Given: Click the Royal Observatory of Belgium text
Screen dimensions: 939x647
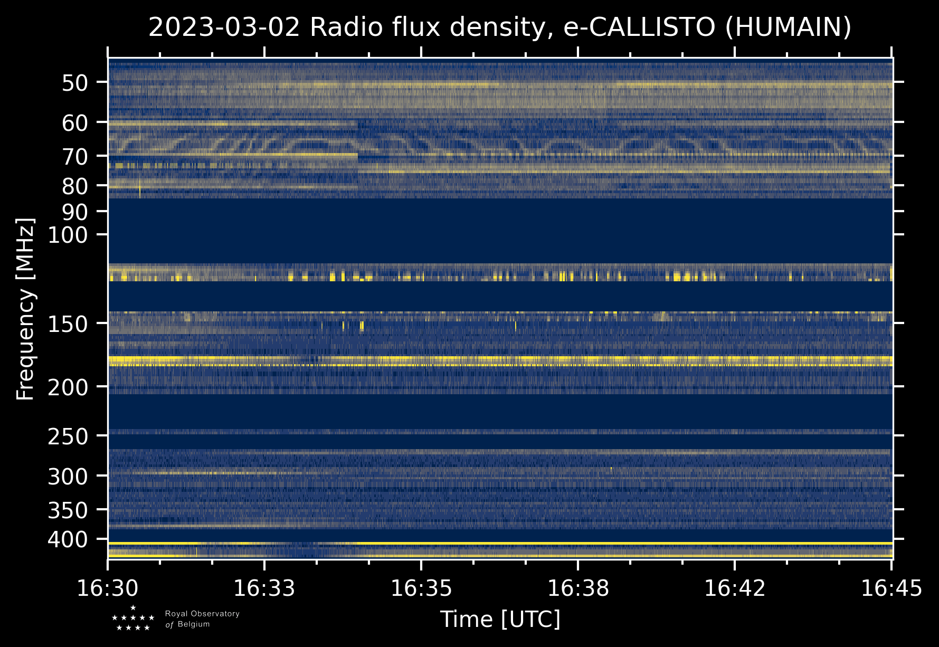Looking at the screenshot, I should 202,619.
